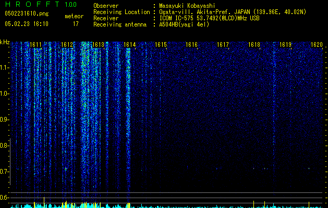Select the file name 0502231610.png
Screen dimensions: 328x208
pyautogui.click(x=27, y=14)
